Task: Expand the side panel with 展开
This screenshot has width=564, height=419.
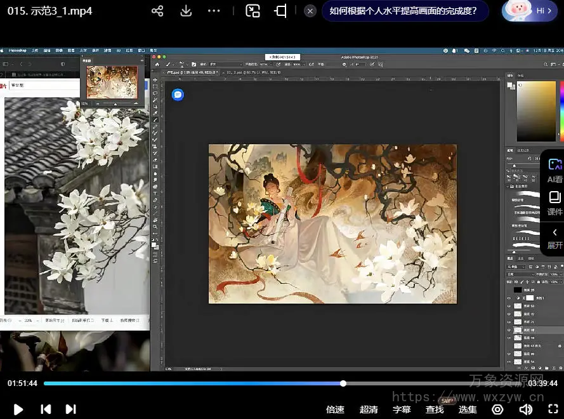Action: (x=554, y=238)
